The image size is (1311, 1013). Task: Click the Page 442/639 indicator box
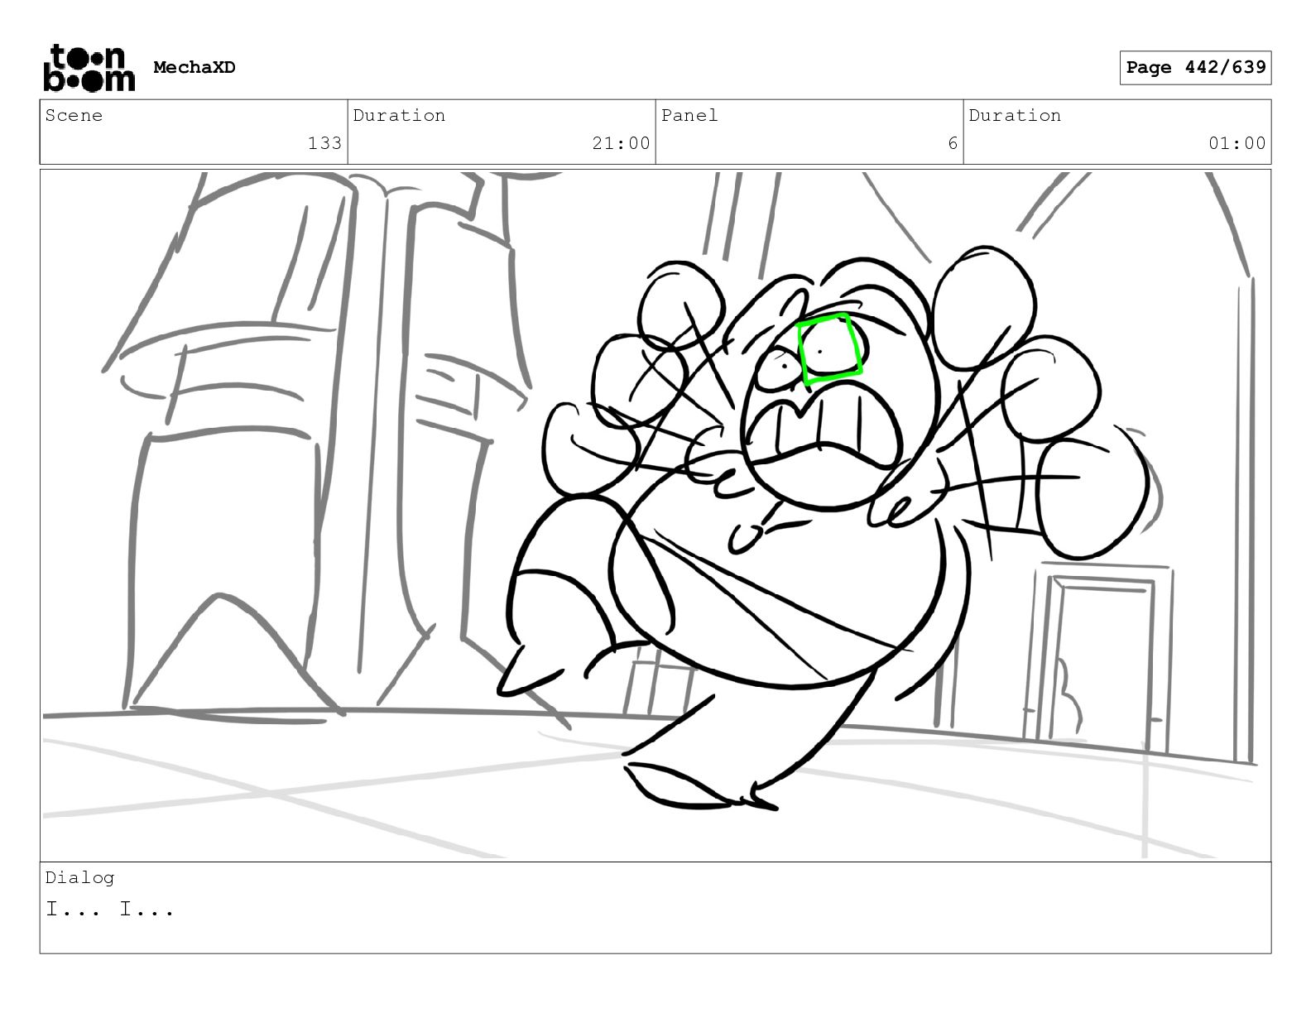(1195, 68)
